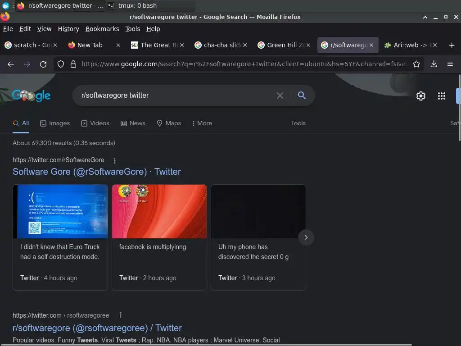Open the View menu
Screen dimensions: 461x346
pyautogui.click(x=44, y=29)
